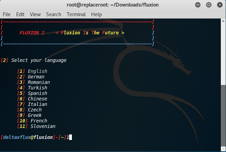Click the '[9] Greek' language option
The width and height of the screenshot is (226, 152).
click(x=29, y=115)
